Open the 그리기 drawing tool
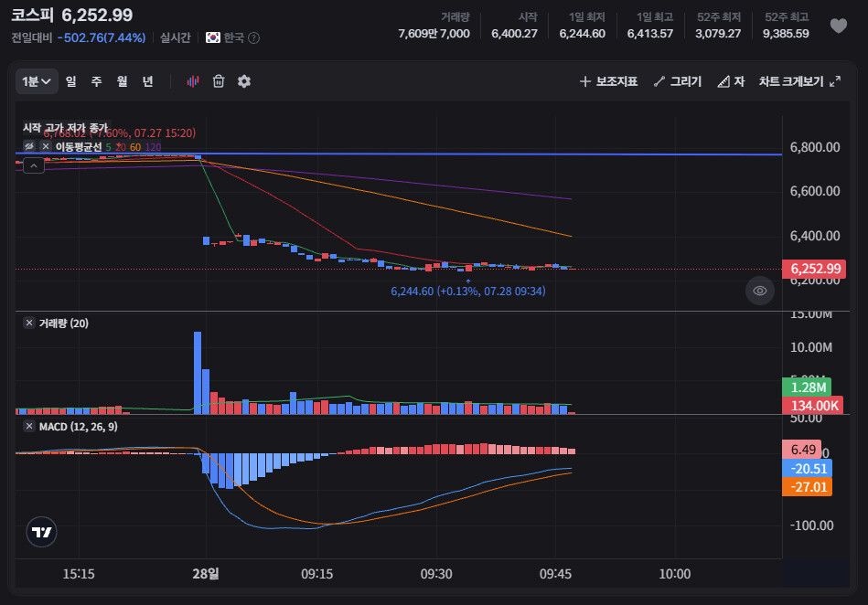This screenshot has height=605, width=868. click(678, 81)
